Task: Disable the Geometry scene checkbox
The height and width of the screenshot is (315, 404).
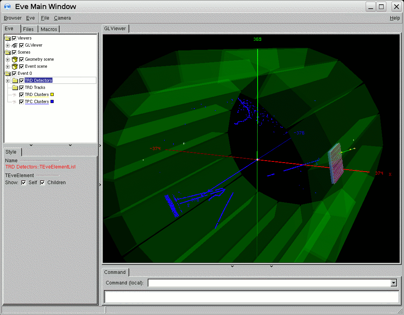Action: 22,60
